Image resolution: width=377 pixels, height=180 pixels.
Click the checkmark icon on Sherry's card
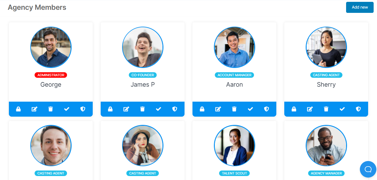click(x=342, y=109)
